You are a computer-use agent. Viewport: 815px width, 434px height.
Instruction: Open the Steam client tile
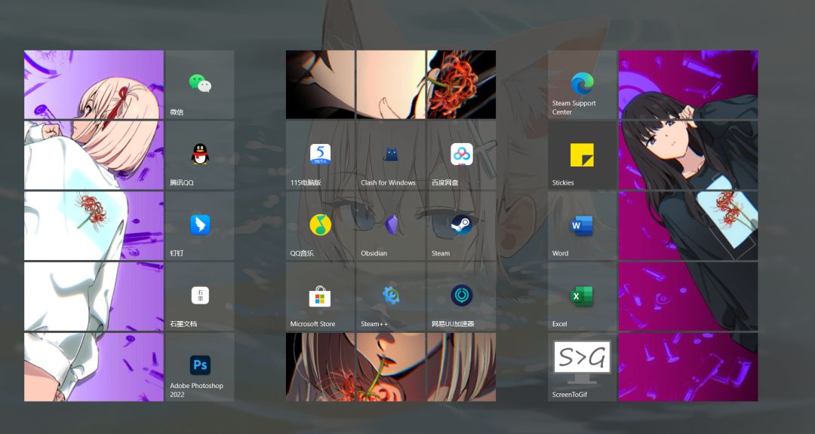(x=461, y=225)
